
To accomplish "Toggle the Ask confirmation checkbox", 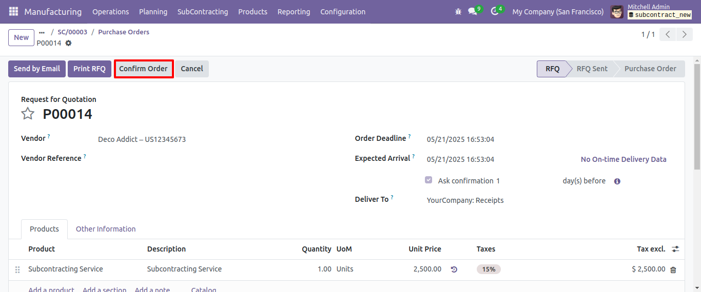I will 429,180.
